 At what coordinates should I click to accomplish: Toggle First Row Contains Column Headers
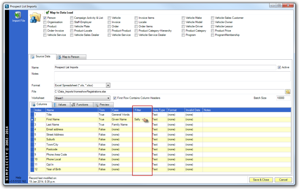coord(115,98)
